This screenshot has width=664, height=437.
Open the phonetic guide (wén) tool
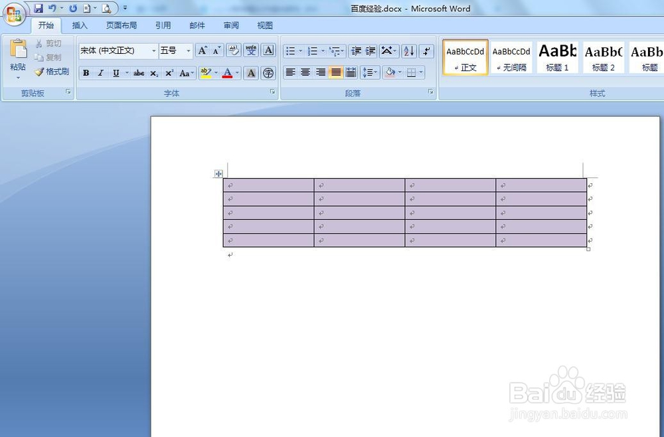251,50
